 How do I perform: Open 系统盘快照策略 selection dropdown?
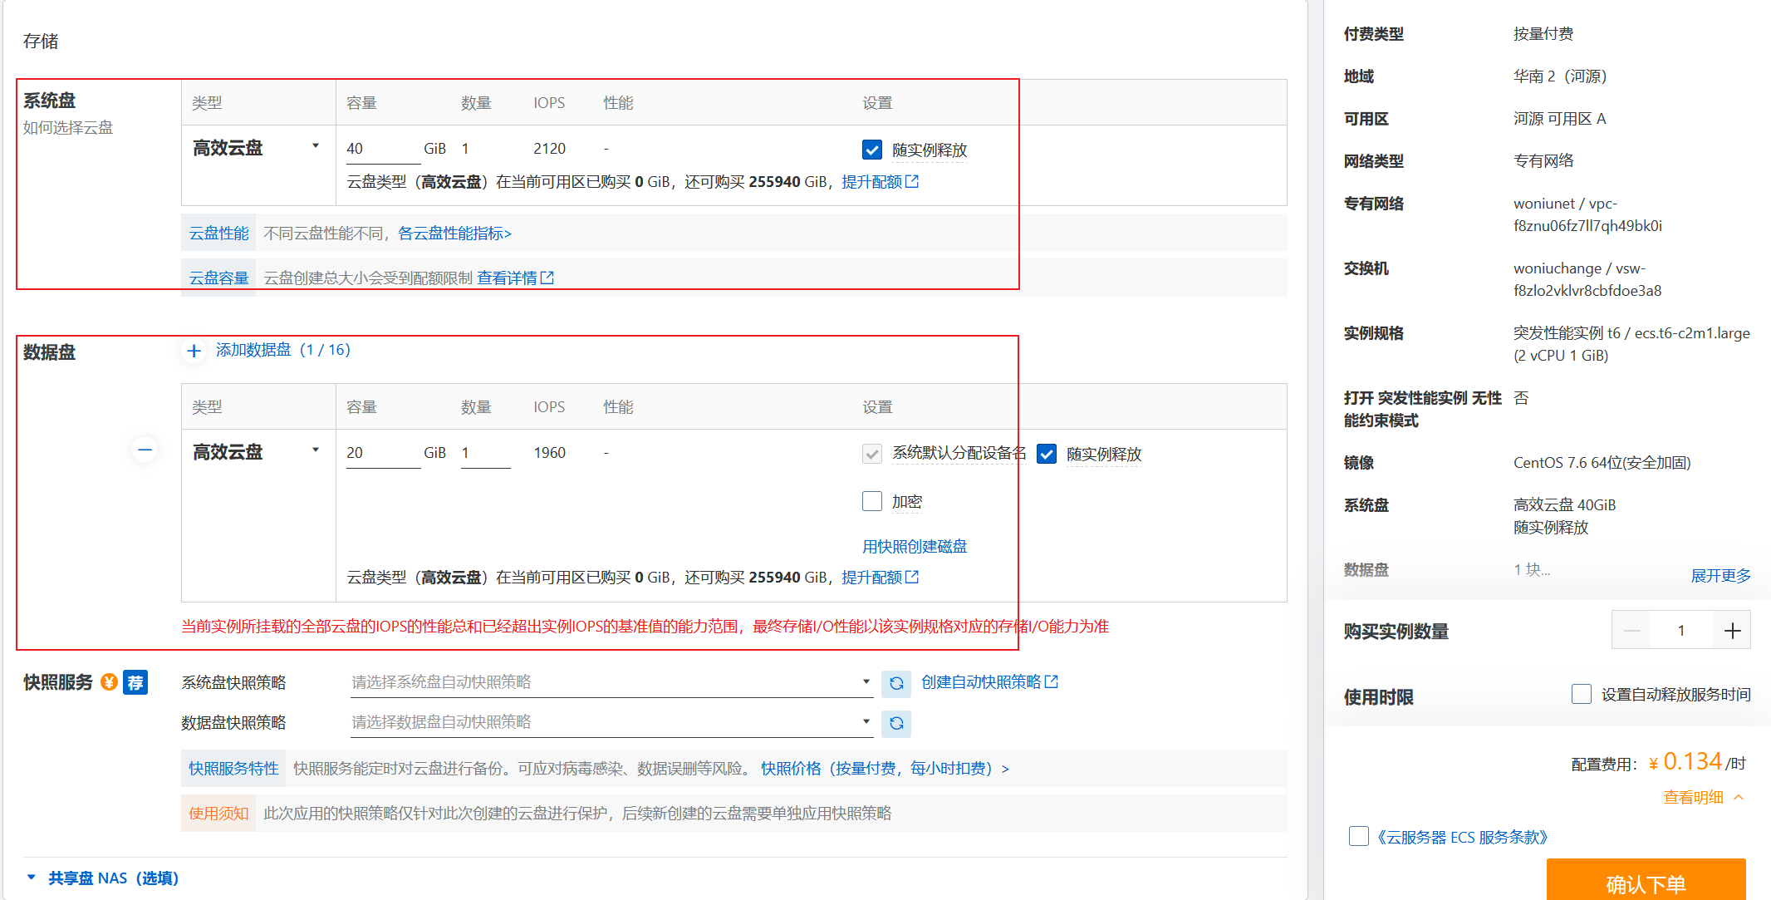611,682
